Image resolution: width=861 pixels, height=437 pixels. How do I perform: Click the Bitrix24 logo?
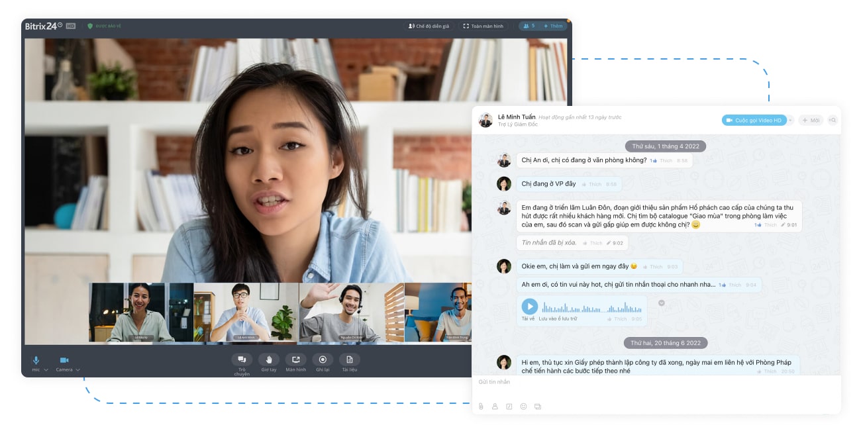(x=43, y=26)
